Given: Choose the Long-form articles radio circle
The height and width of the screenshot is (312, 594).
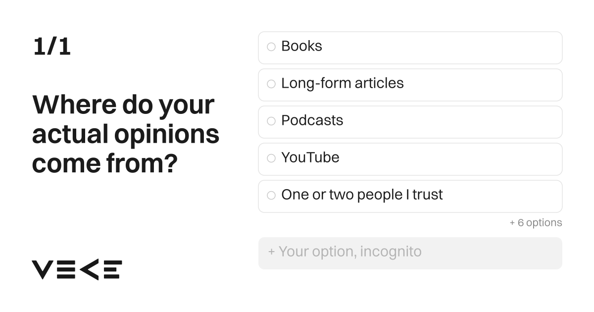Looking at the screenshot, I should point(271,84).
